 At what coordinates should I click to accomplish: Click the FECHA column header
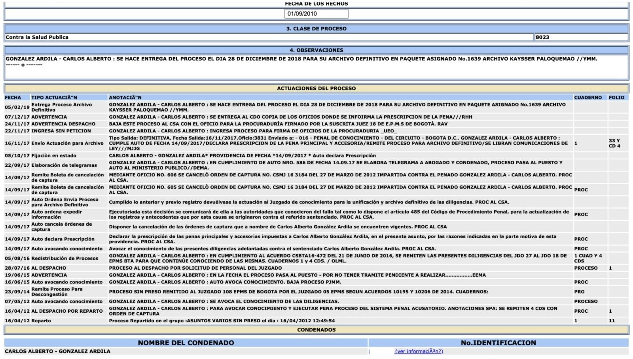pos(13,97)
